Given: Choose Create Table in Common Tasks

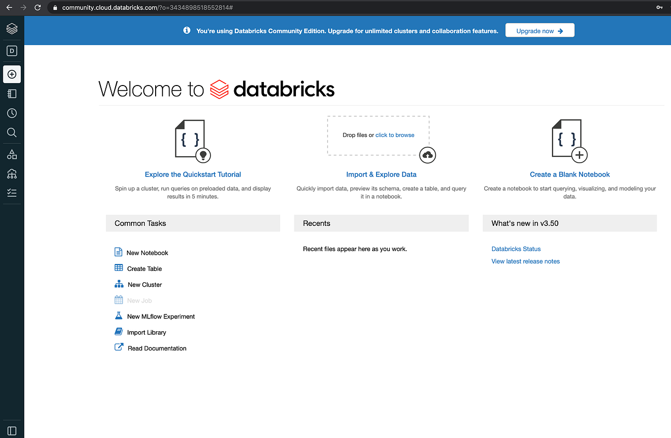Looking at the screenshot, I should 144,269.
